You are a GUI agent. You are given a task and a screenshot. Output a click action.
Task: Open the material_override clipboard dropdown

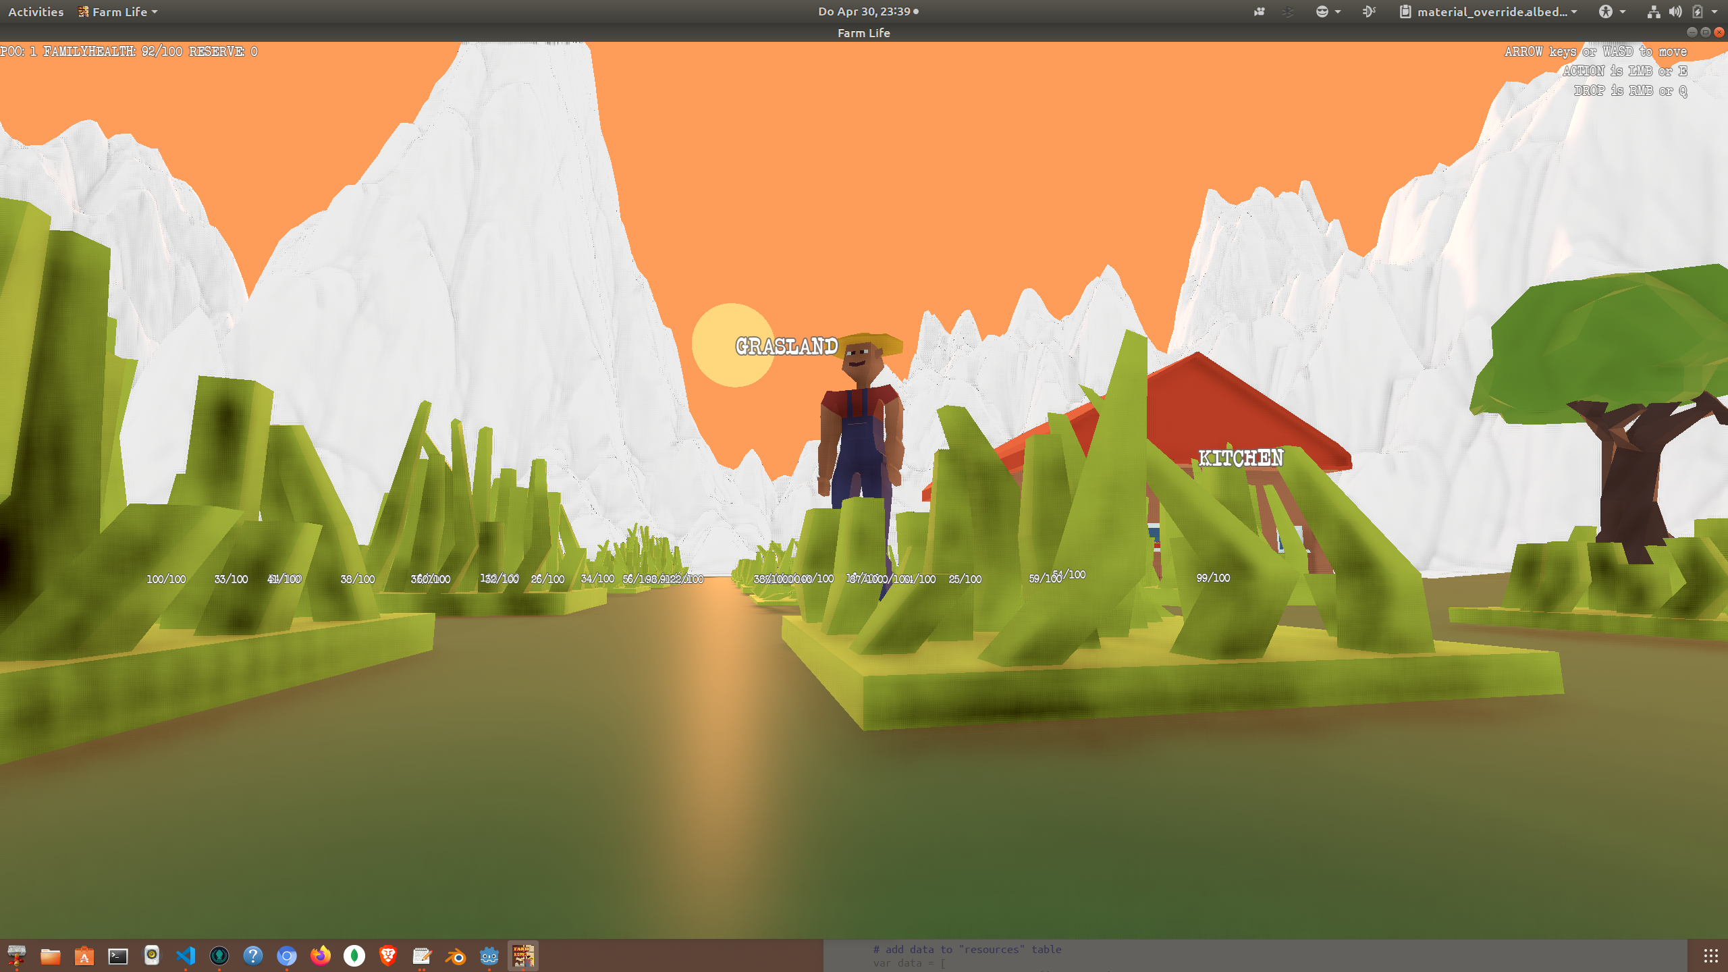[x=1490, y=11]
